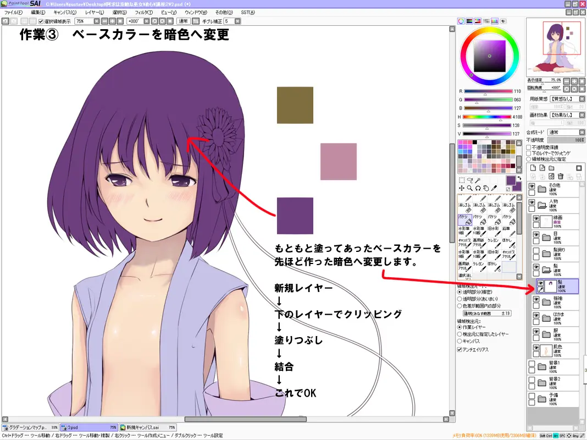Open the zoom percentage dropdown

coord(97,21)
